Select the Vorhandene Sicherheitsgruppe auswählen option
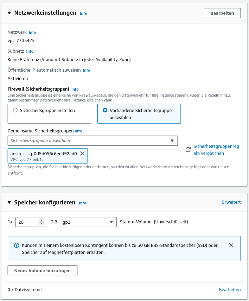Viewport: 249px width, 301px height. pos(105,110)
